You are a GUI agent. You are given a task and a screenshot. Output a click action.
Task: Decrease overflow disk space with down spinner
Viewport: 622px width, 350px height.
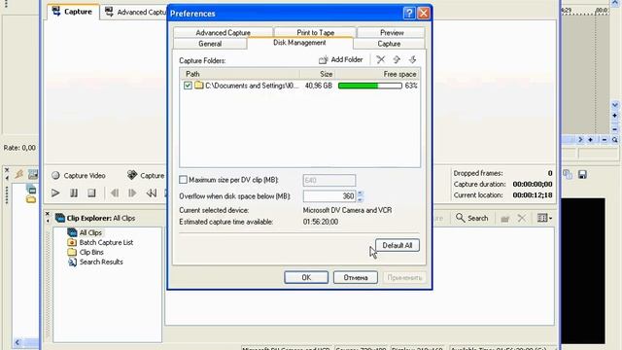(x=361, y=198)
